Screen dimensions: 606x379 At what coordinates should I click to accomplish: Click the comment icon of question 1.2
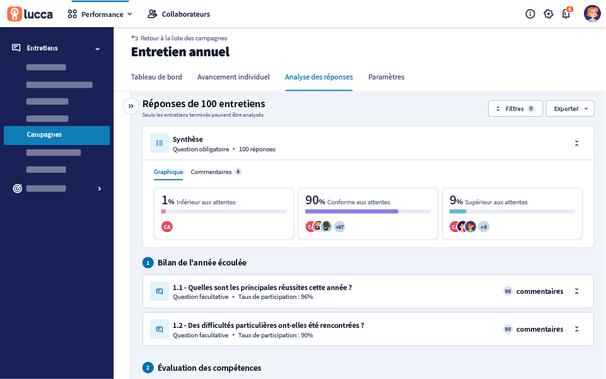click(160, 329)
